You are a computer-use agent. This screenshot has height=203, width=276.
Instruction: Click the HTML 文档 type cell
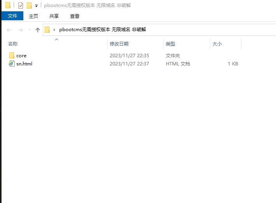[x=178, y=64]
